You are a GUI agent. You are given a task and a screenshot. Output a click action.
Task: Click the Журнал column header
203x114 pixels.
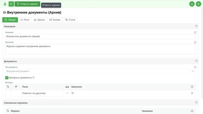pyautogui.click(x=15, y=111)
